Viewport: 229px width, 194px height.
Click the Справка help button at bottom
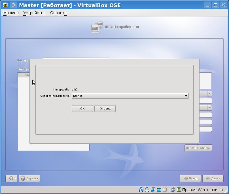point(29,178)
